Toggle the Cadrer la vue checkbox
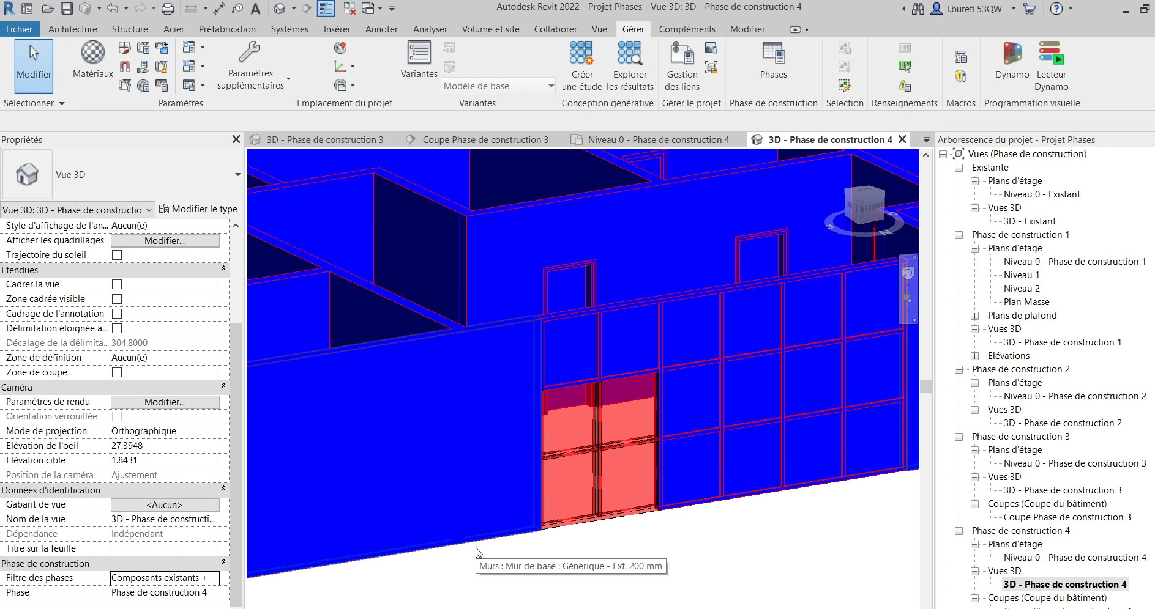This screenshot has width=1155, height=609. (x=117, y=284)
